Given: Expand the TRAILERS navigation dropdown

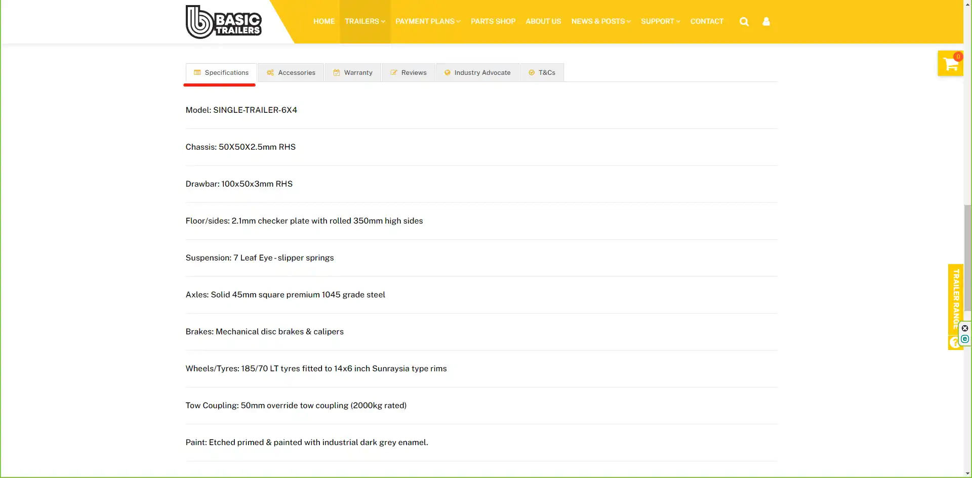Looking at the screenshot, I should pyautogui.click(x=364, y=21).
